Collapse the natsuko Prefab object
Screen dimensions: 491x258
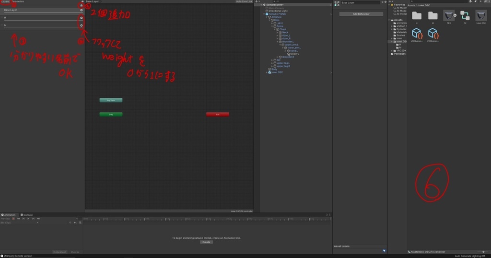click(264, 14)
